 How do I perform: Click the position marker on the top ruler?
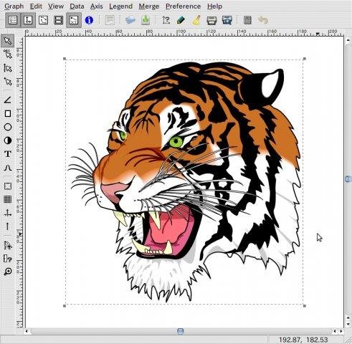[318, 34]
